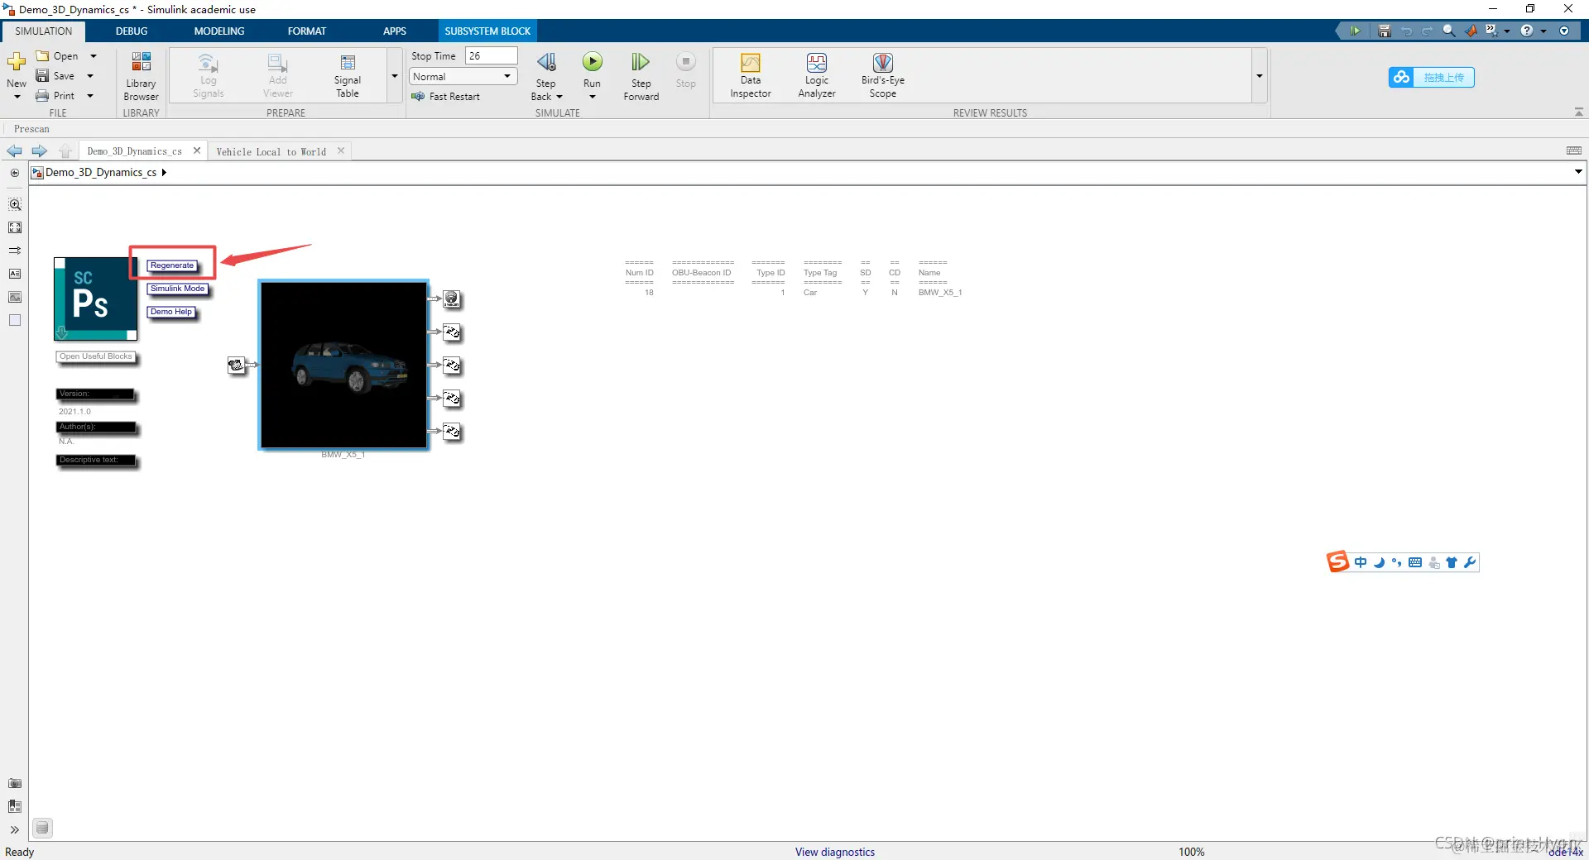Screen dimensions: 1589x860
Task: Switch to the MODELING tab
Action: (x=219, y=31)
